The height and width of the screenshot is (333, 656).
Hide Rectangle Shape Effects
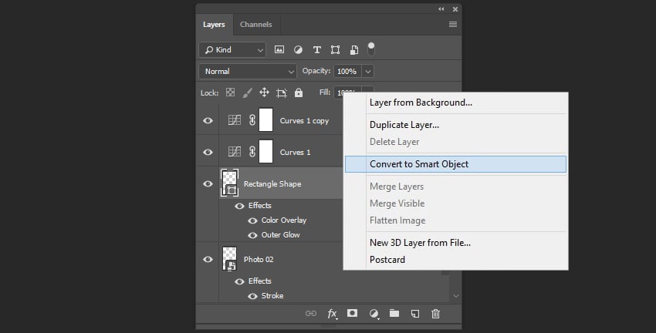239,206
